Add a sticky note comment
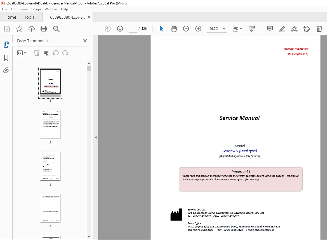Viewport: 327px width, 240px height. (x=270, y=29)
